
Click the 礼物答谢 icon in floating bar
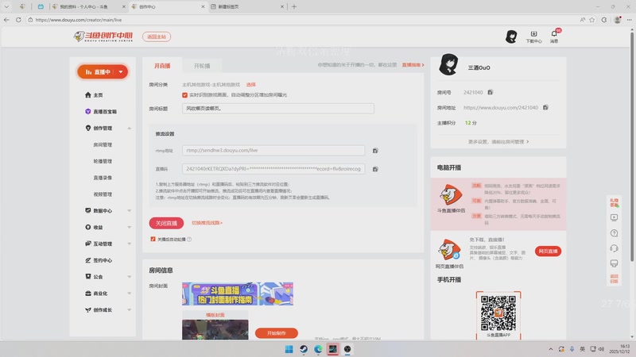[x=614, y=202]
